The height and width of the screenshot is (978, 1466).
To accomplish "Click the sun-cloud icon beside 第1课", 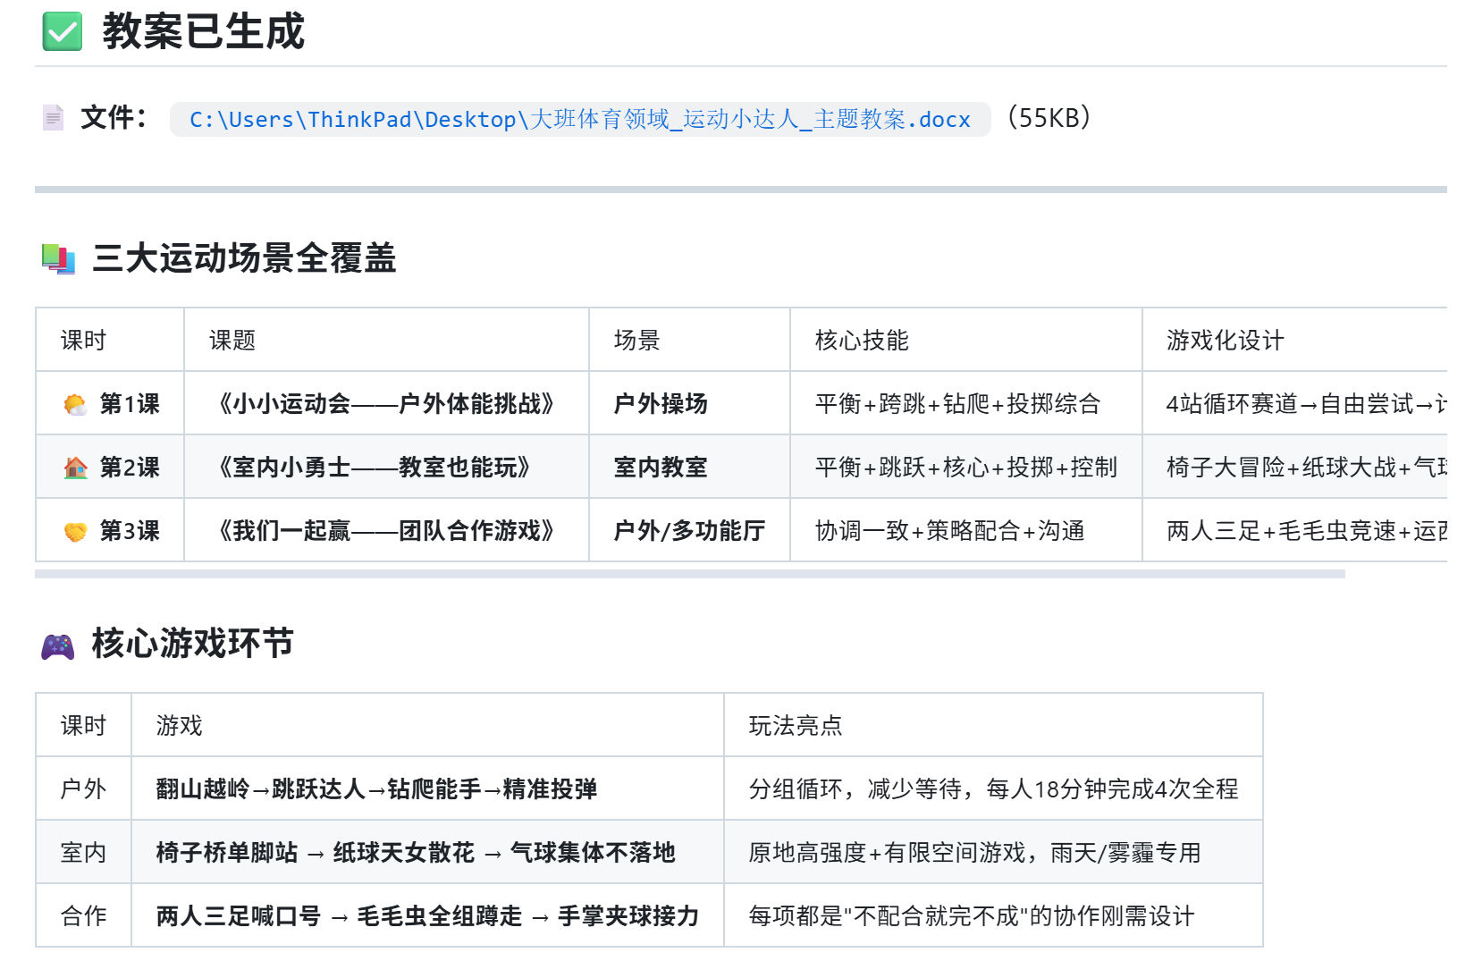I will [x=75, y=405].
